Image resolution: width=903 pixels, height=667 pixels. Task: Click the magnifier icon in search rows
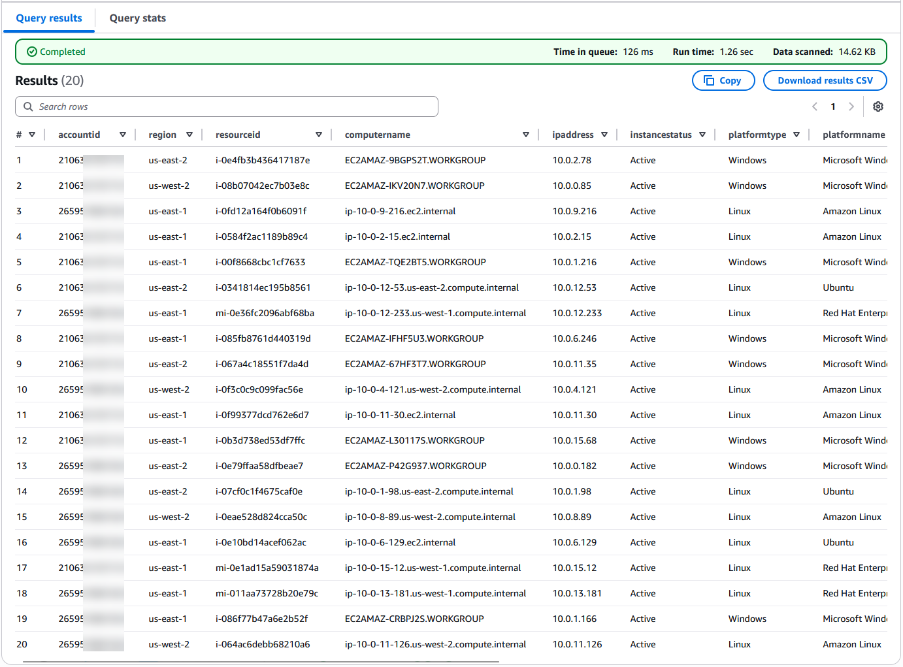coord(28,106)
